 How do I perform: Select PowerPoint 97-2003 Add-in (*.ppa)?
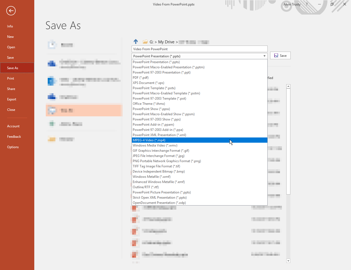click(x=199, y=130)
